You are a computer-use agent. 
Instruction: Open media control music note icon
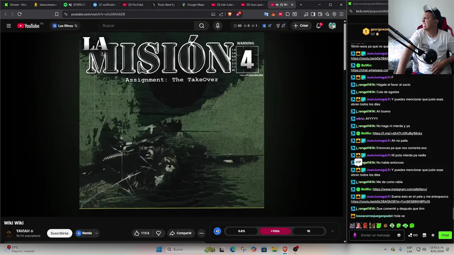point(306,14)
